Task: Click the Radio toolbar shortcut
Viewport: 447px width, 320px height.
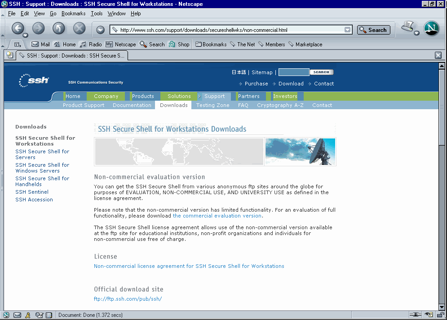Action: click(x=91, y=44)
